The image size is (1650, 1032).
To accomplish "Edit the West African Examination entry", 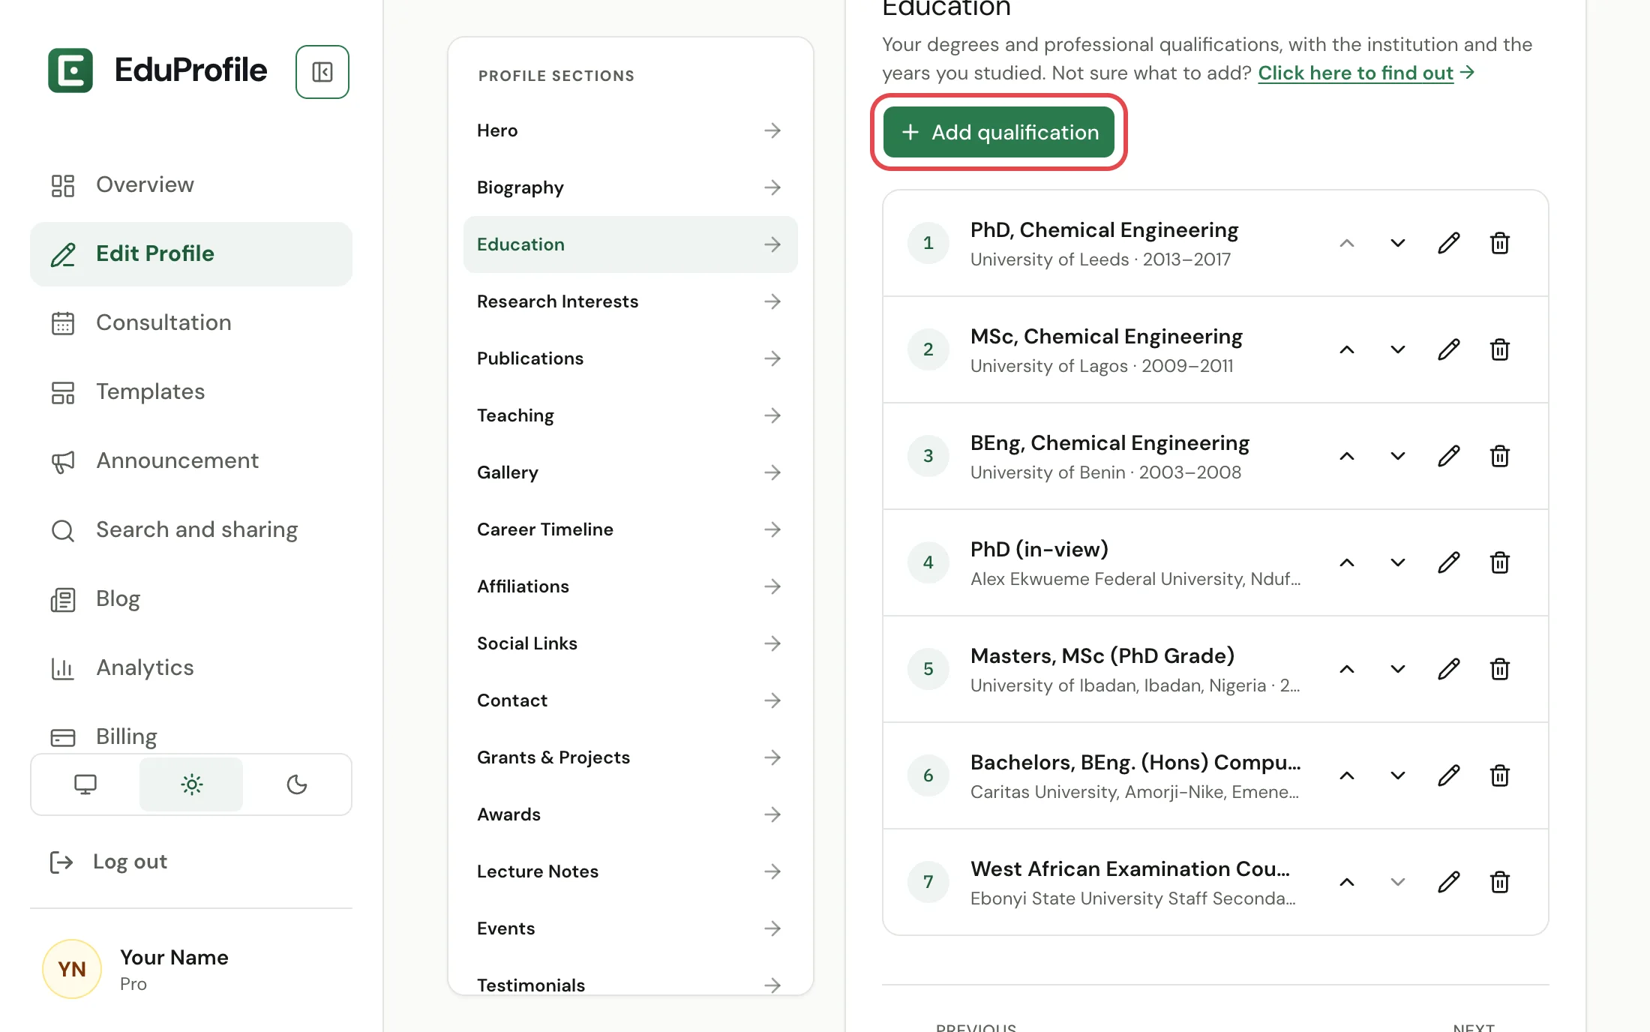I will pyautogui.click(x=1449, y=882).
